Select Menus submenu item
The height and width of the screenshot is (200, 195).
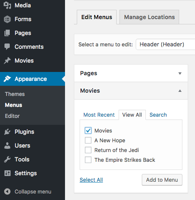pyautogui.click(x=13, y=105)
